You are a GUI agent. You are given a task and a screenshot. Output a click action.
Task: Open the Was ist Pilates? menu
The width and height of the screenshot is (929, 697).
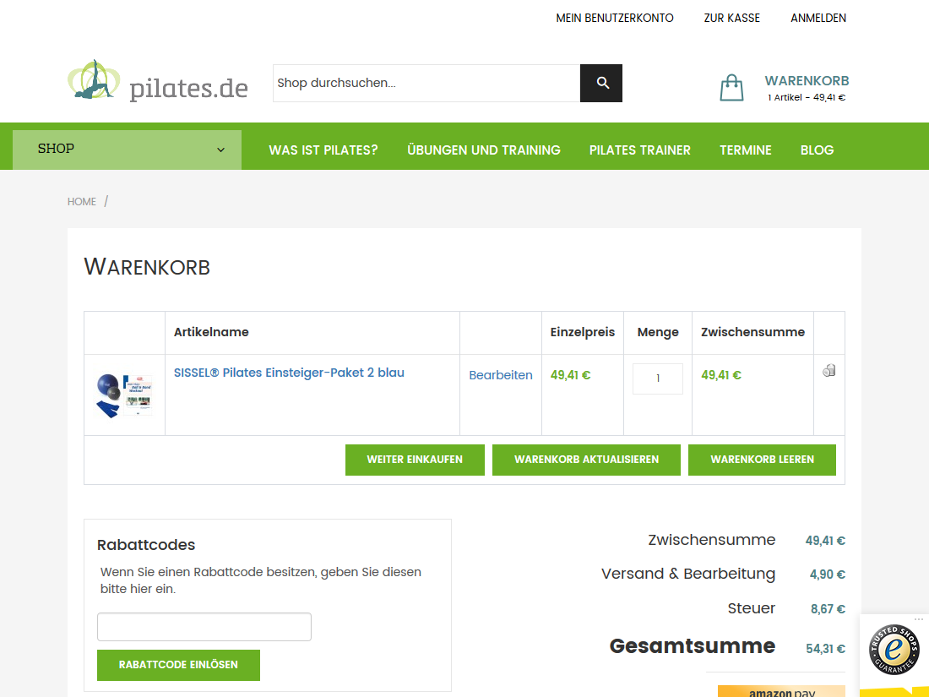tap(323, 150)
